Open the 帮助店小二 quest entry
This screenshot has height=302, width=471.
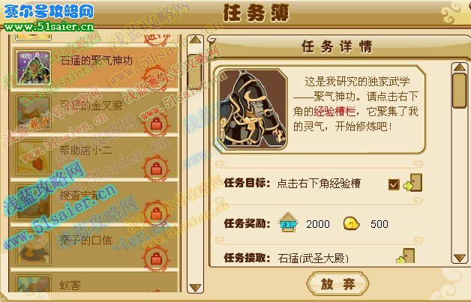(x=95, y=157)
